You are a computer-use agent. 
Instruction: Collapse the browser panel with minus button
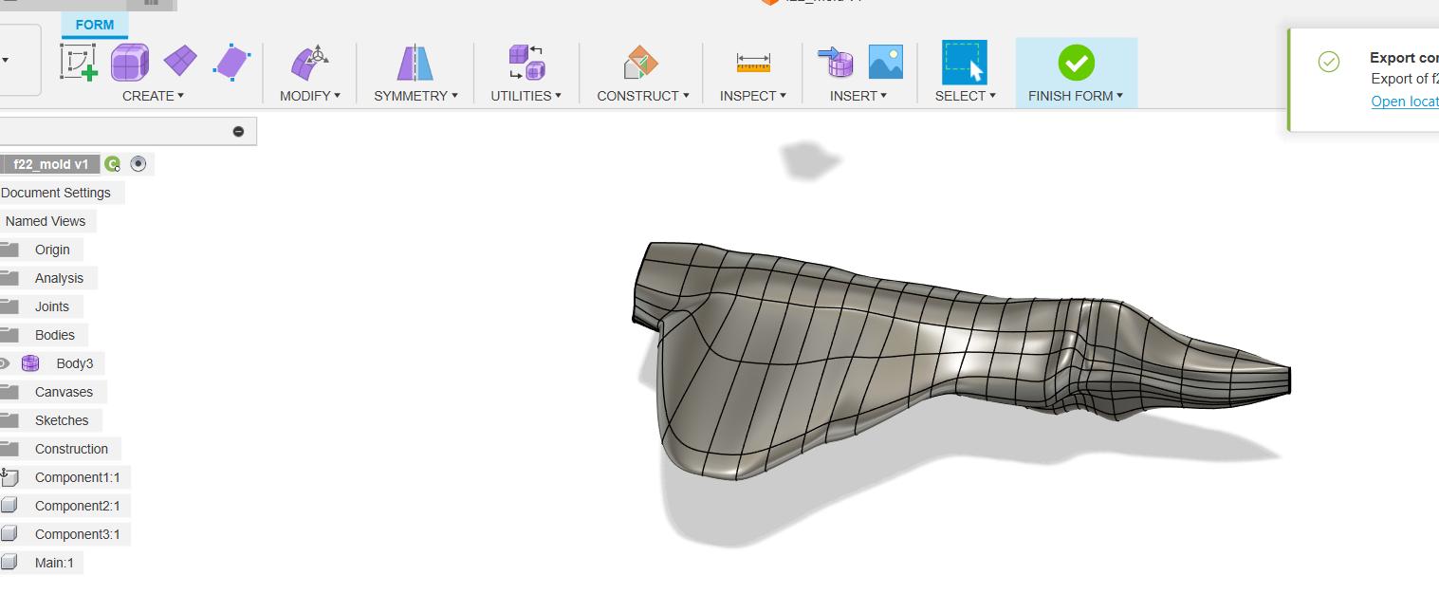pyautogui.click(x=238, y=132)
